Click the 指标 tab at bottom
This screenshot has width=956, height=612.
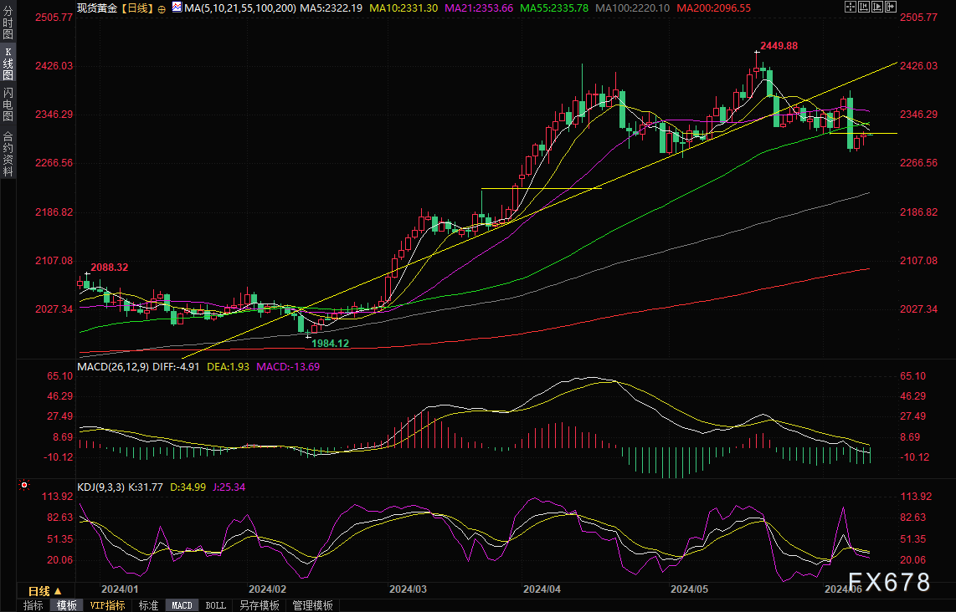tap(33, 605)
